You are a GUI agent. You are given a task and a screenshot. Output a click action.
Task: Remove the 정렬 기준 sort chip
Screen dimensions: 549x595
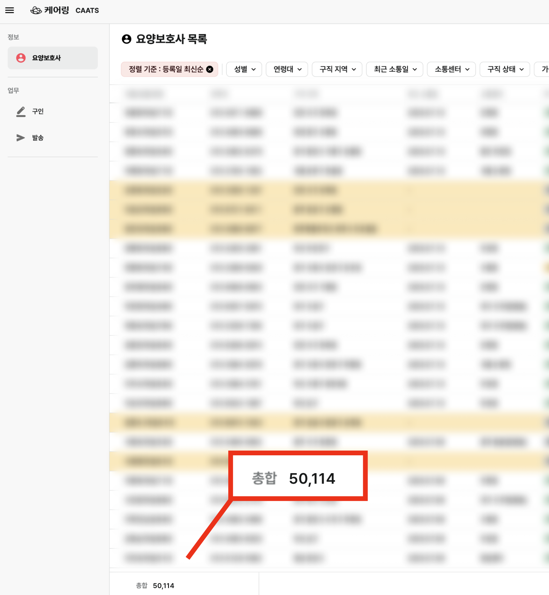(x=210, y=69)
